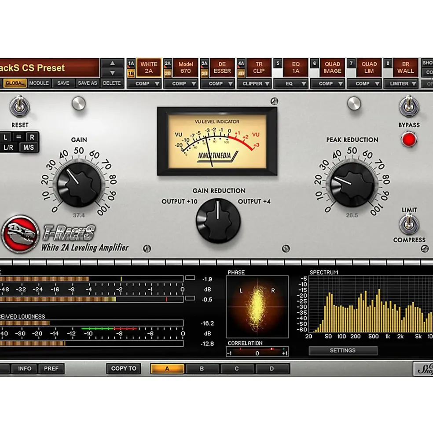
Task: Expand COMP dropdown under Model 670
Action: pyautogui.click(x=181, y=84)
